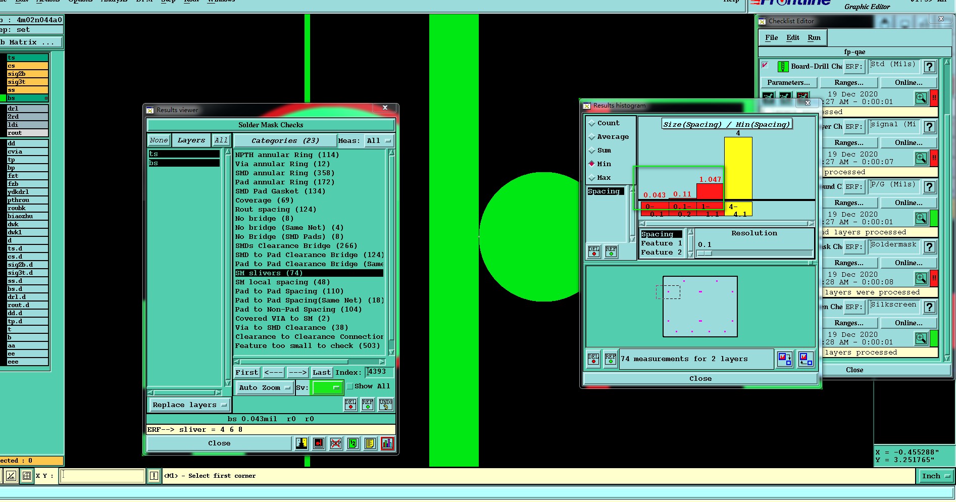Click the exclamation icon in status bar
Screen dimensions: 956x502
pos(154,476)
